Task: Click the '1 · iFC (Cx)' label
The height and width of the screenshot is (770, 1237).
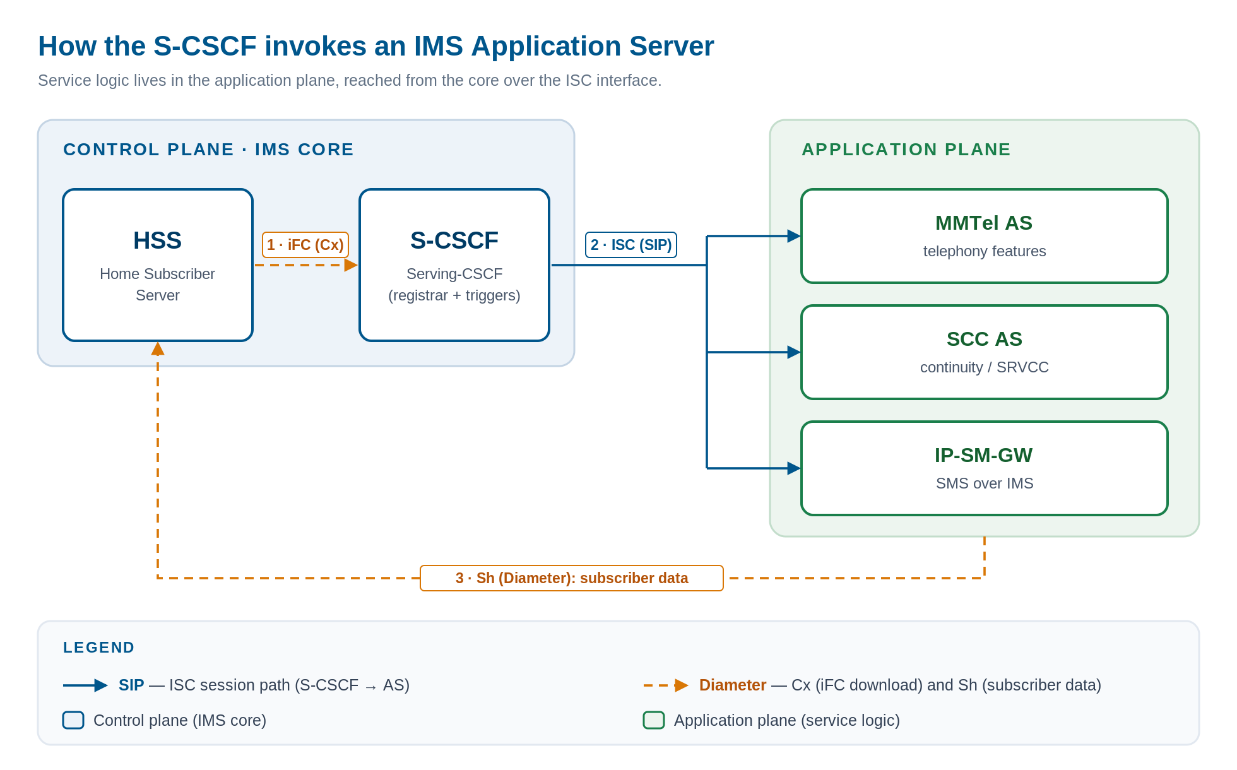Action: tap(305, 245)
